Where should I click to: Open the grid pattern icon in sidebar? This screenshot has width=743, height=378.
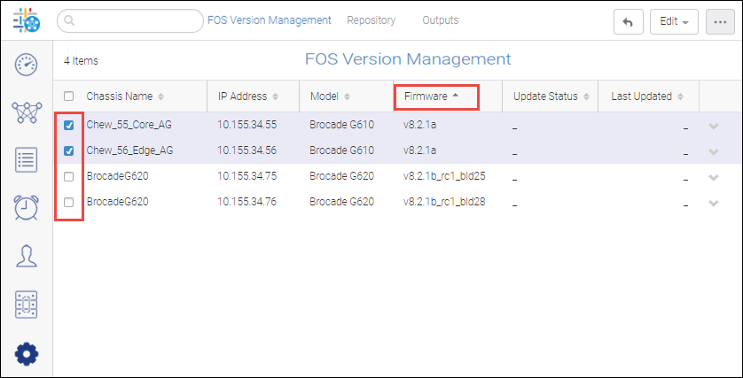pyautogui.click(x=27, y=305)
